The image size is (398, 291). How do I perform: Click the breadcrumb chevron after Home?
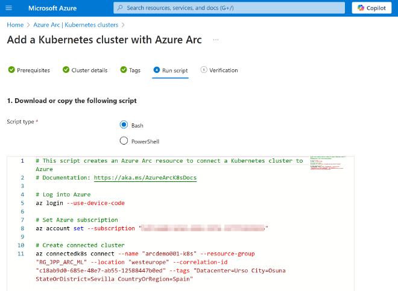pyautogui.click(x=28, y=25)
